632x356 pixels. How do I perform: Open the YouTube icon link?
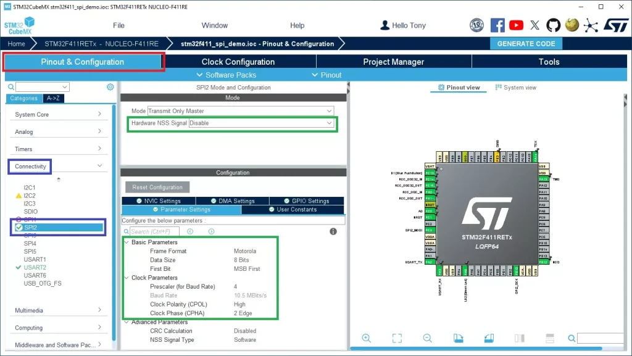coord(516,25)
